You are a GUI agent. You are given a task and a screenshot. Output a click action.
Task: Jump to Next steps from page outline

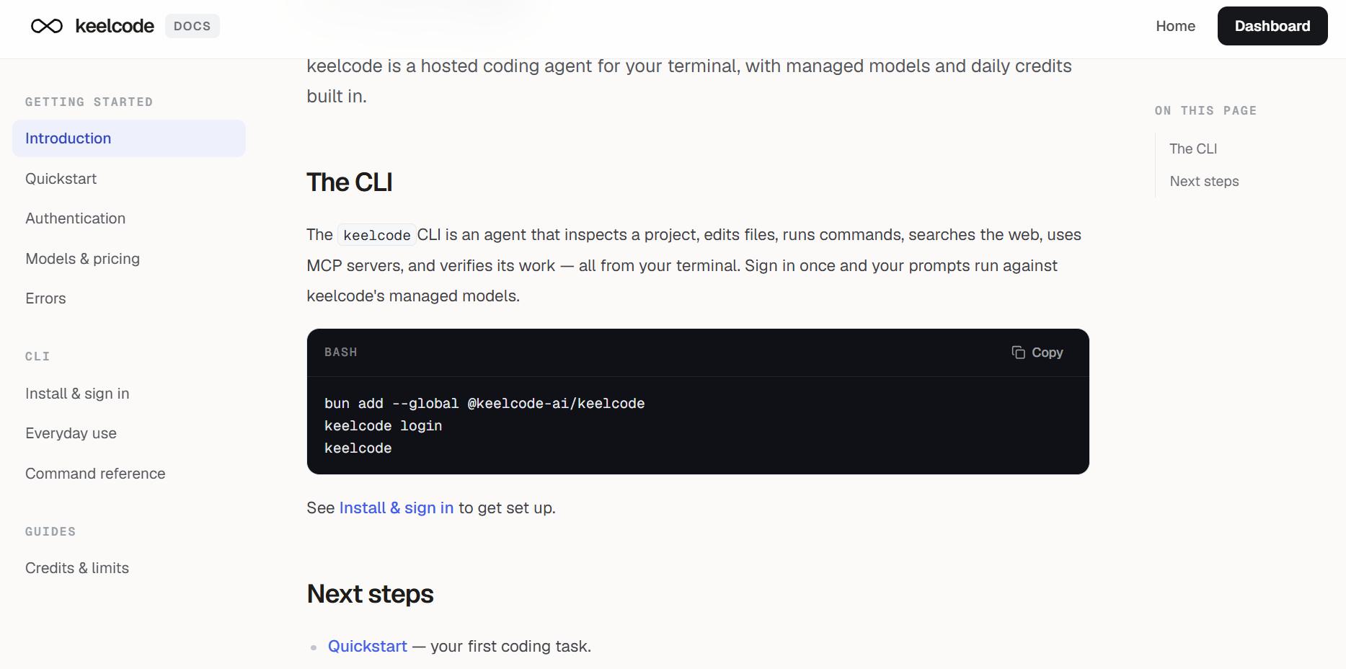[x=1204, y=182]
